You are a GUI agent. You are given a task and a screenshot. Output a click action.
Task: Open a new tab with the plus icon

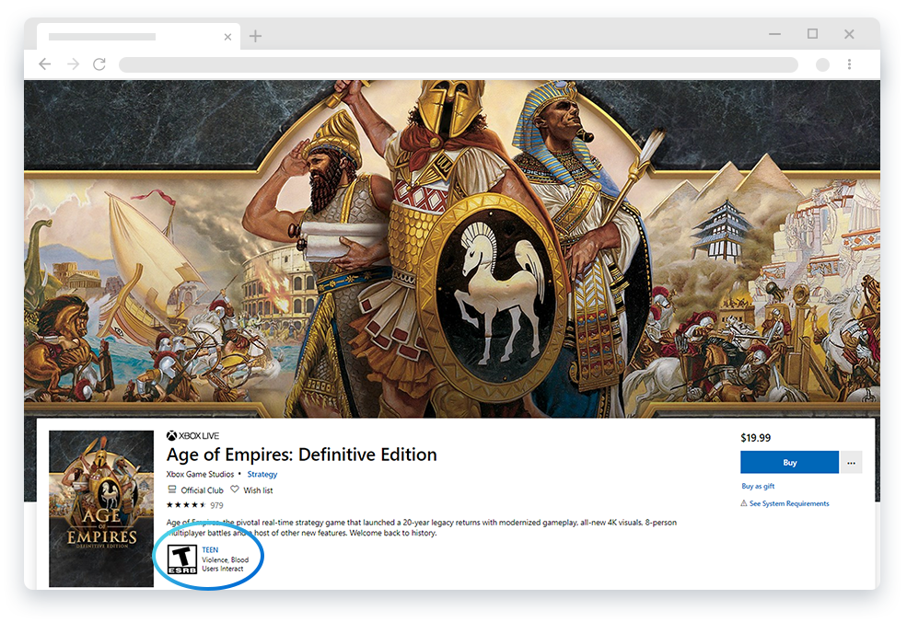tap(255, 37)
